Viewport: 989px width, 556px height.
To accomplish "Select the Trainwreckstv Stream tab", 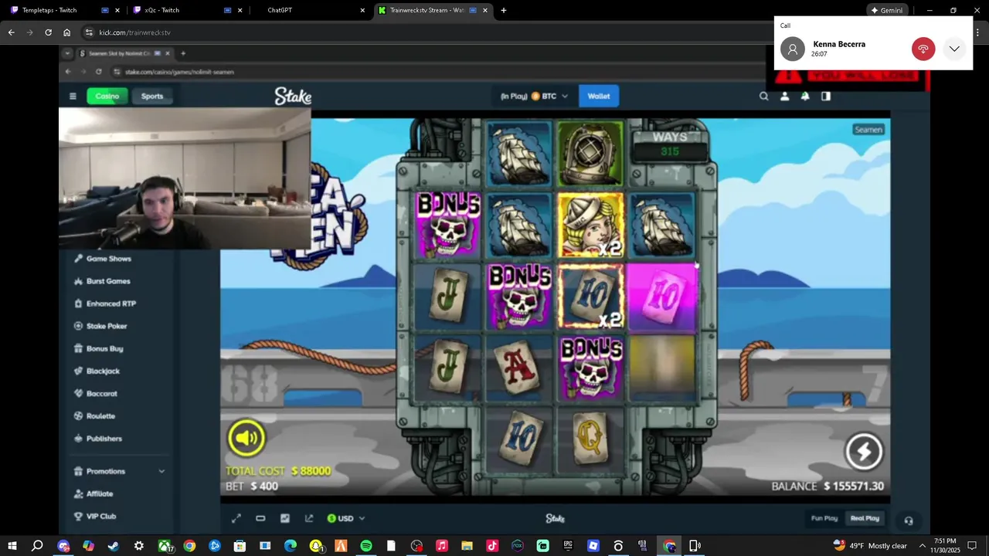I will tap(433, 10).
